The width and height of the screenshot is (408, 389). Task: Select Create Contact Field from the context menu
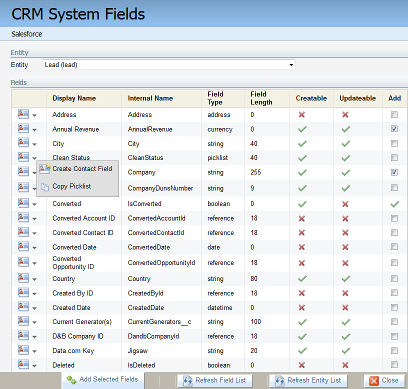tap(82, 169)
